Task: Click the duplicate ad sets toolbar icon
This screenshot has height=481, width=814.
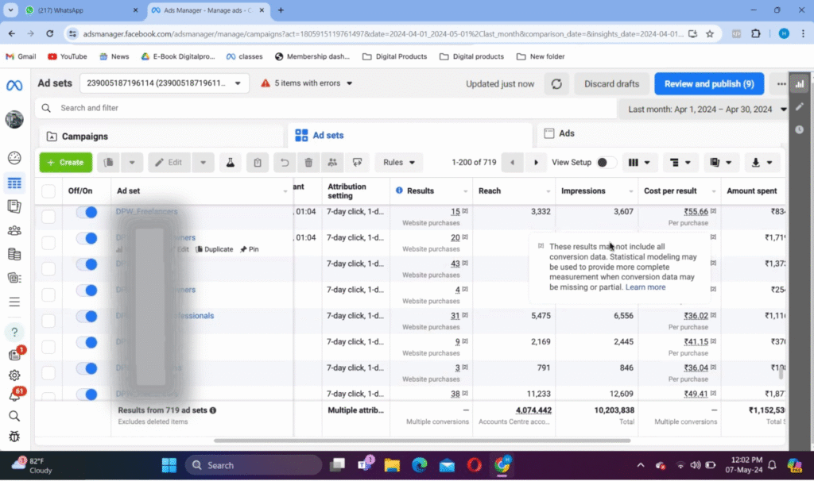Action: pyautogui.click(x=108, y=162)
